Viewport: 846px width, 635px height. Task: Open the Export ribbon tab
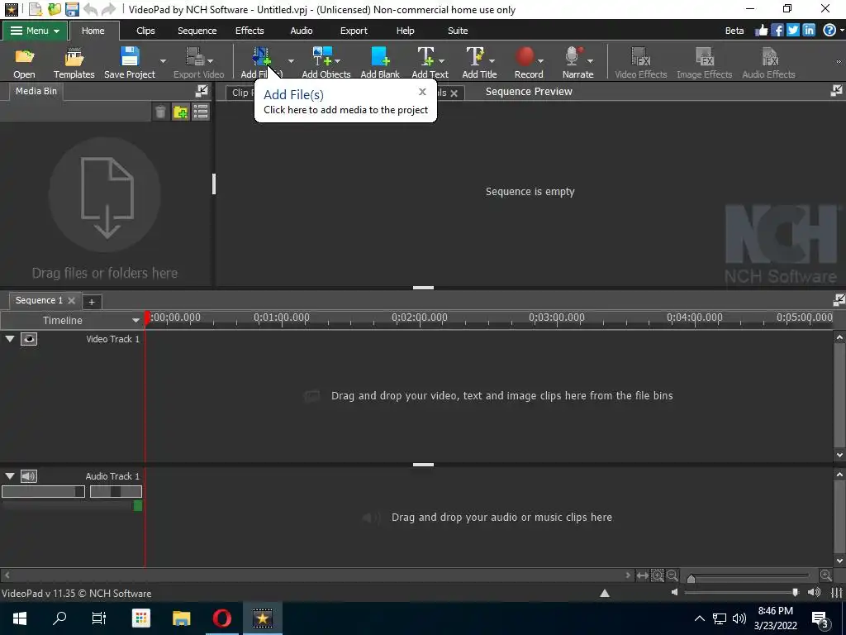point(354,31)
